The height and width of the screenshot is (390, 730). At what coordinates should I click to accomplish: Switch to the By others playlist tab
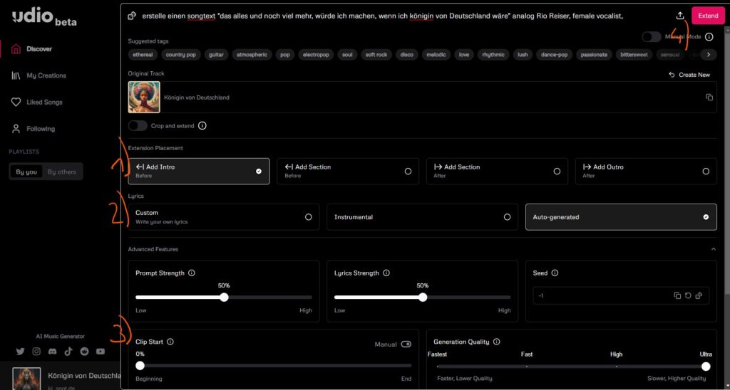point(61,172)
